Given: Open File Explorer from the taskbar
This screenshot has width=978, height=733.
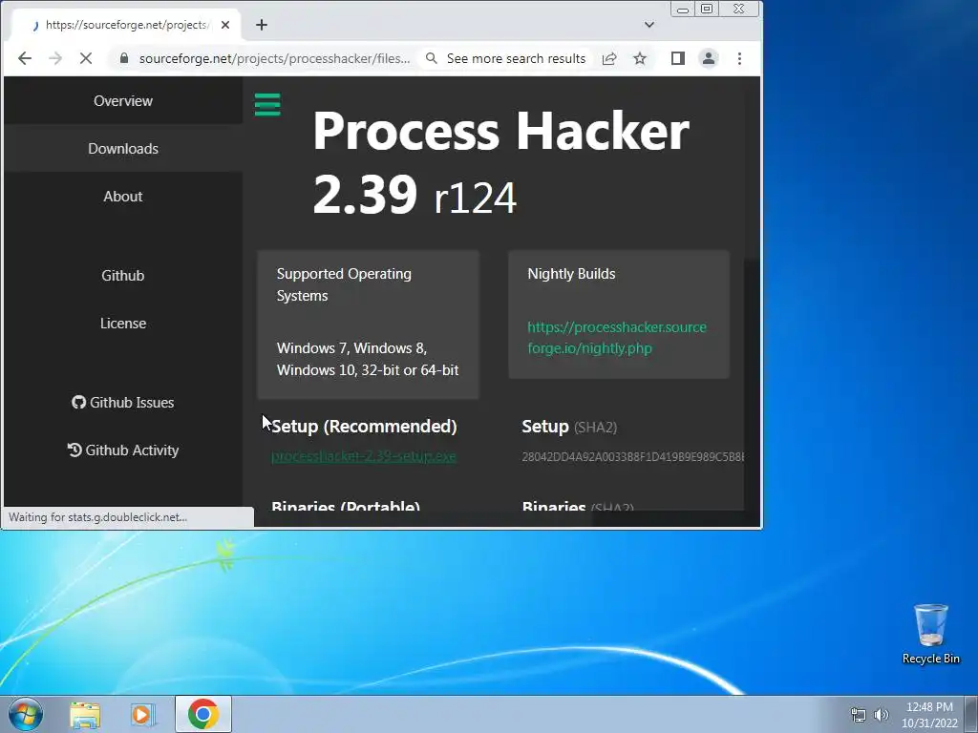Looking at the screenshot, I should [85, 714].
